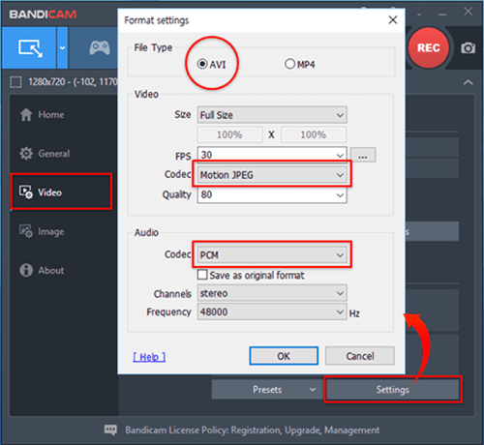Click the BANDICAM logo in title bar
This screenshot has height=445, width=484.
[x=43, y=15]
